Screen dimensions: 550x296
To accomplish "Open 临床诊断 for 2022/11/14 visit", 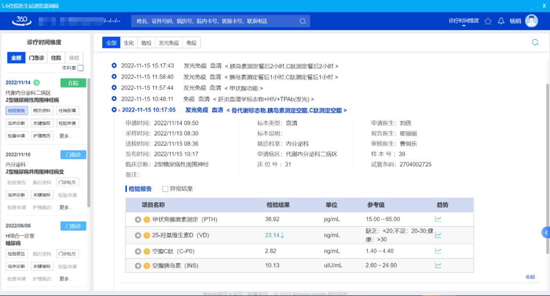I will tap(16, 123).
